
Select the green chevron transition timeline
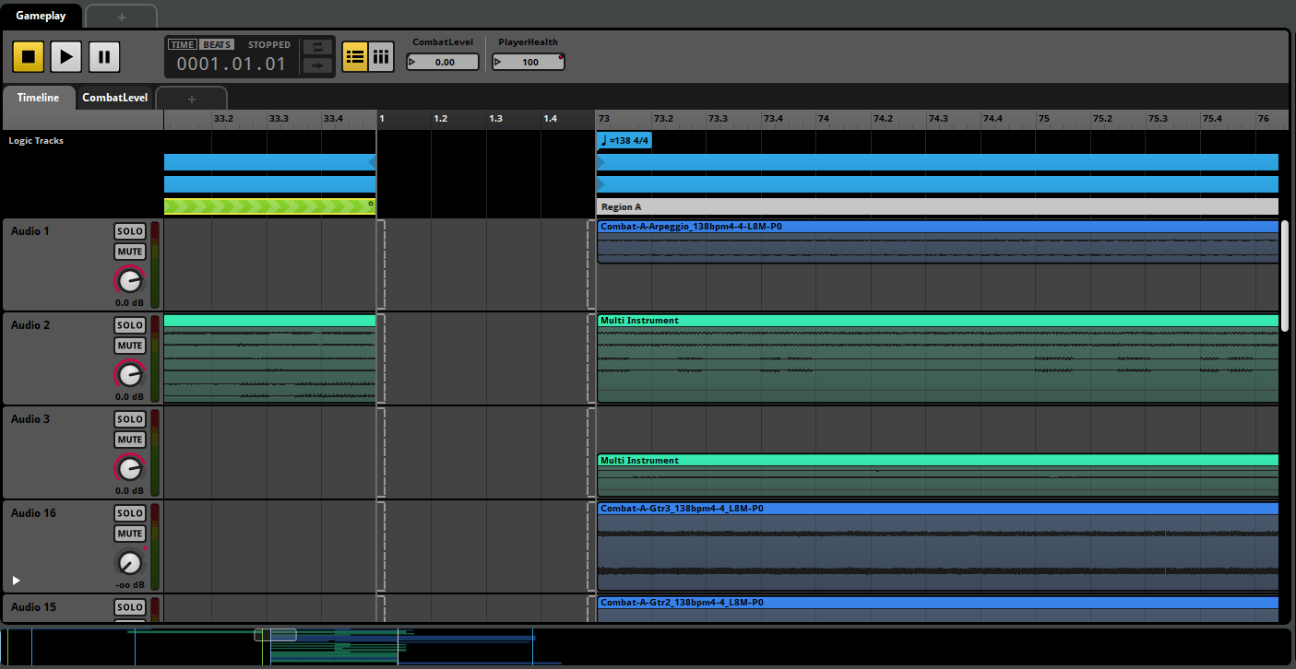click(x=269, y=206)
